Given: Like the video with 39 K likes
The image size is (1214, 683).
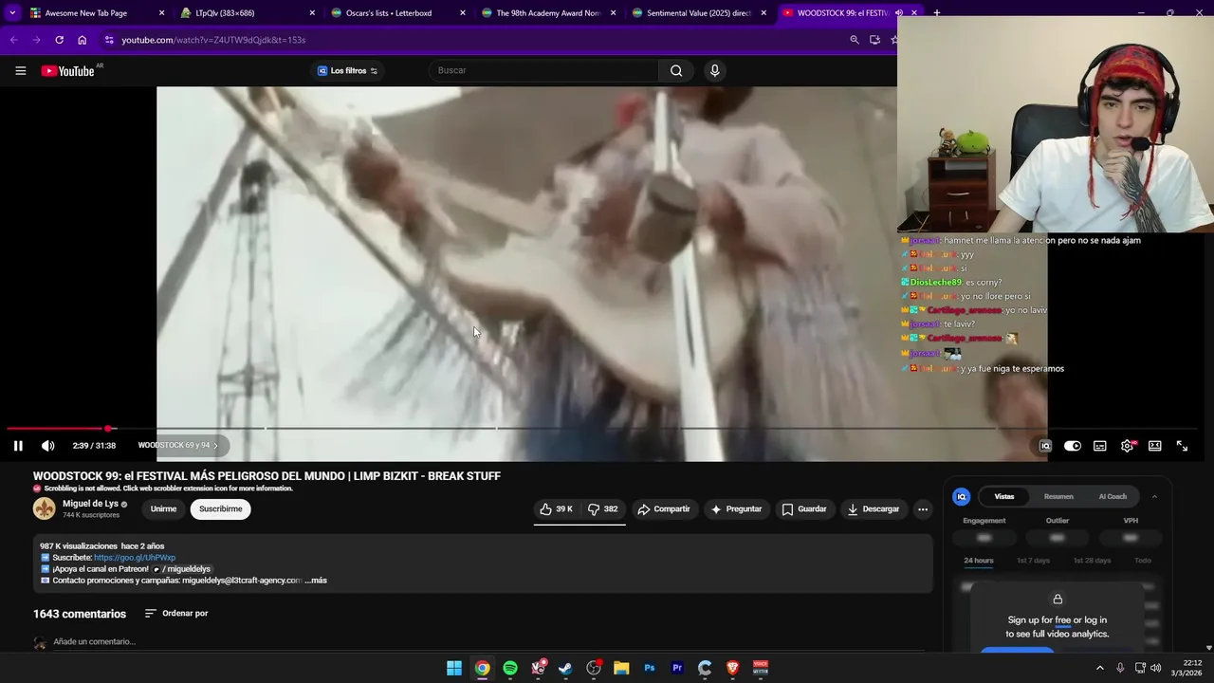Looking at the screenshot, I should [557, 509].
